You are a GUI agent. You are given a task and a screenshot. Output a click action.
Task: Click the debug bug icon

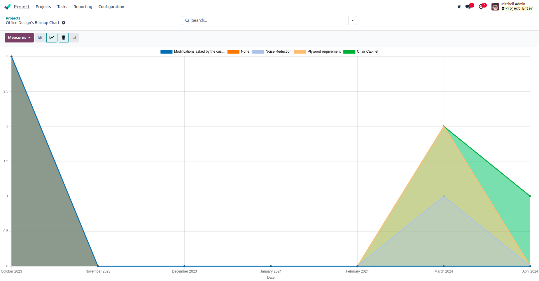click(x=459, y=7)
